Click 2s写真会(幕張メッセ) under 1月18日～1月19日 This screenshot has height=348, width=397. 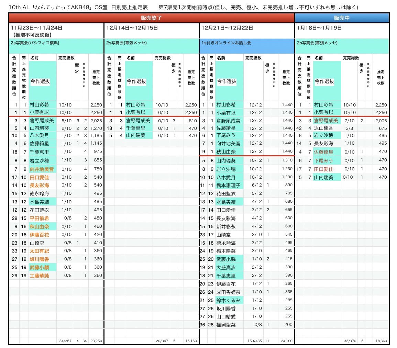click(x=317, y=43)
